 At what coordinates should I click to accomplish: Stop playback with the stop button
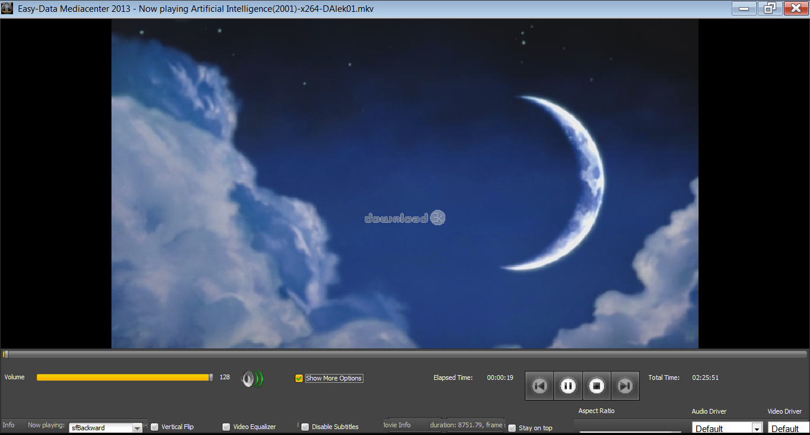pos(597,386)
